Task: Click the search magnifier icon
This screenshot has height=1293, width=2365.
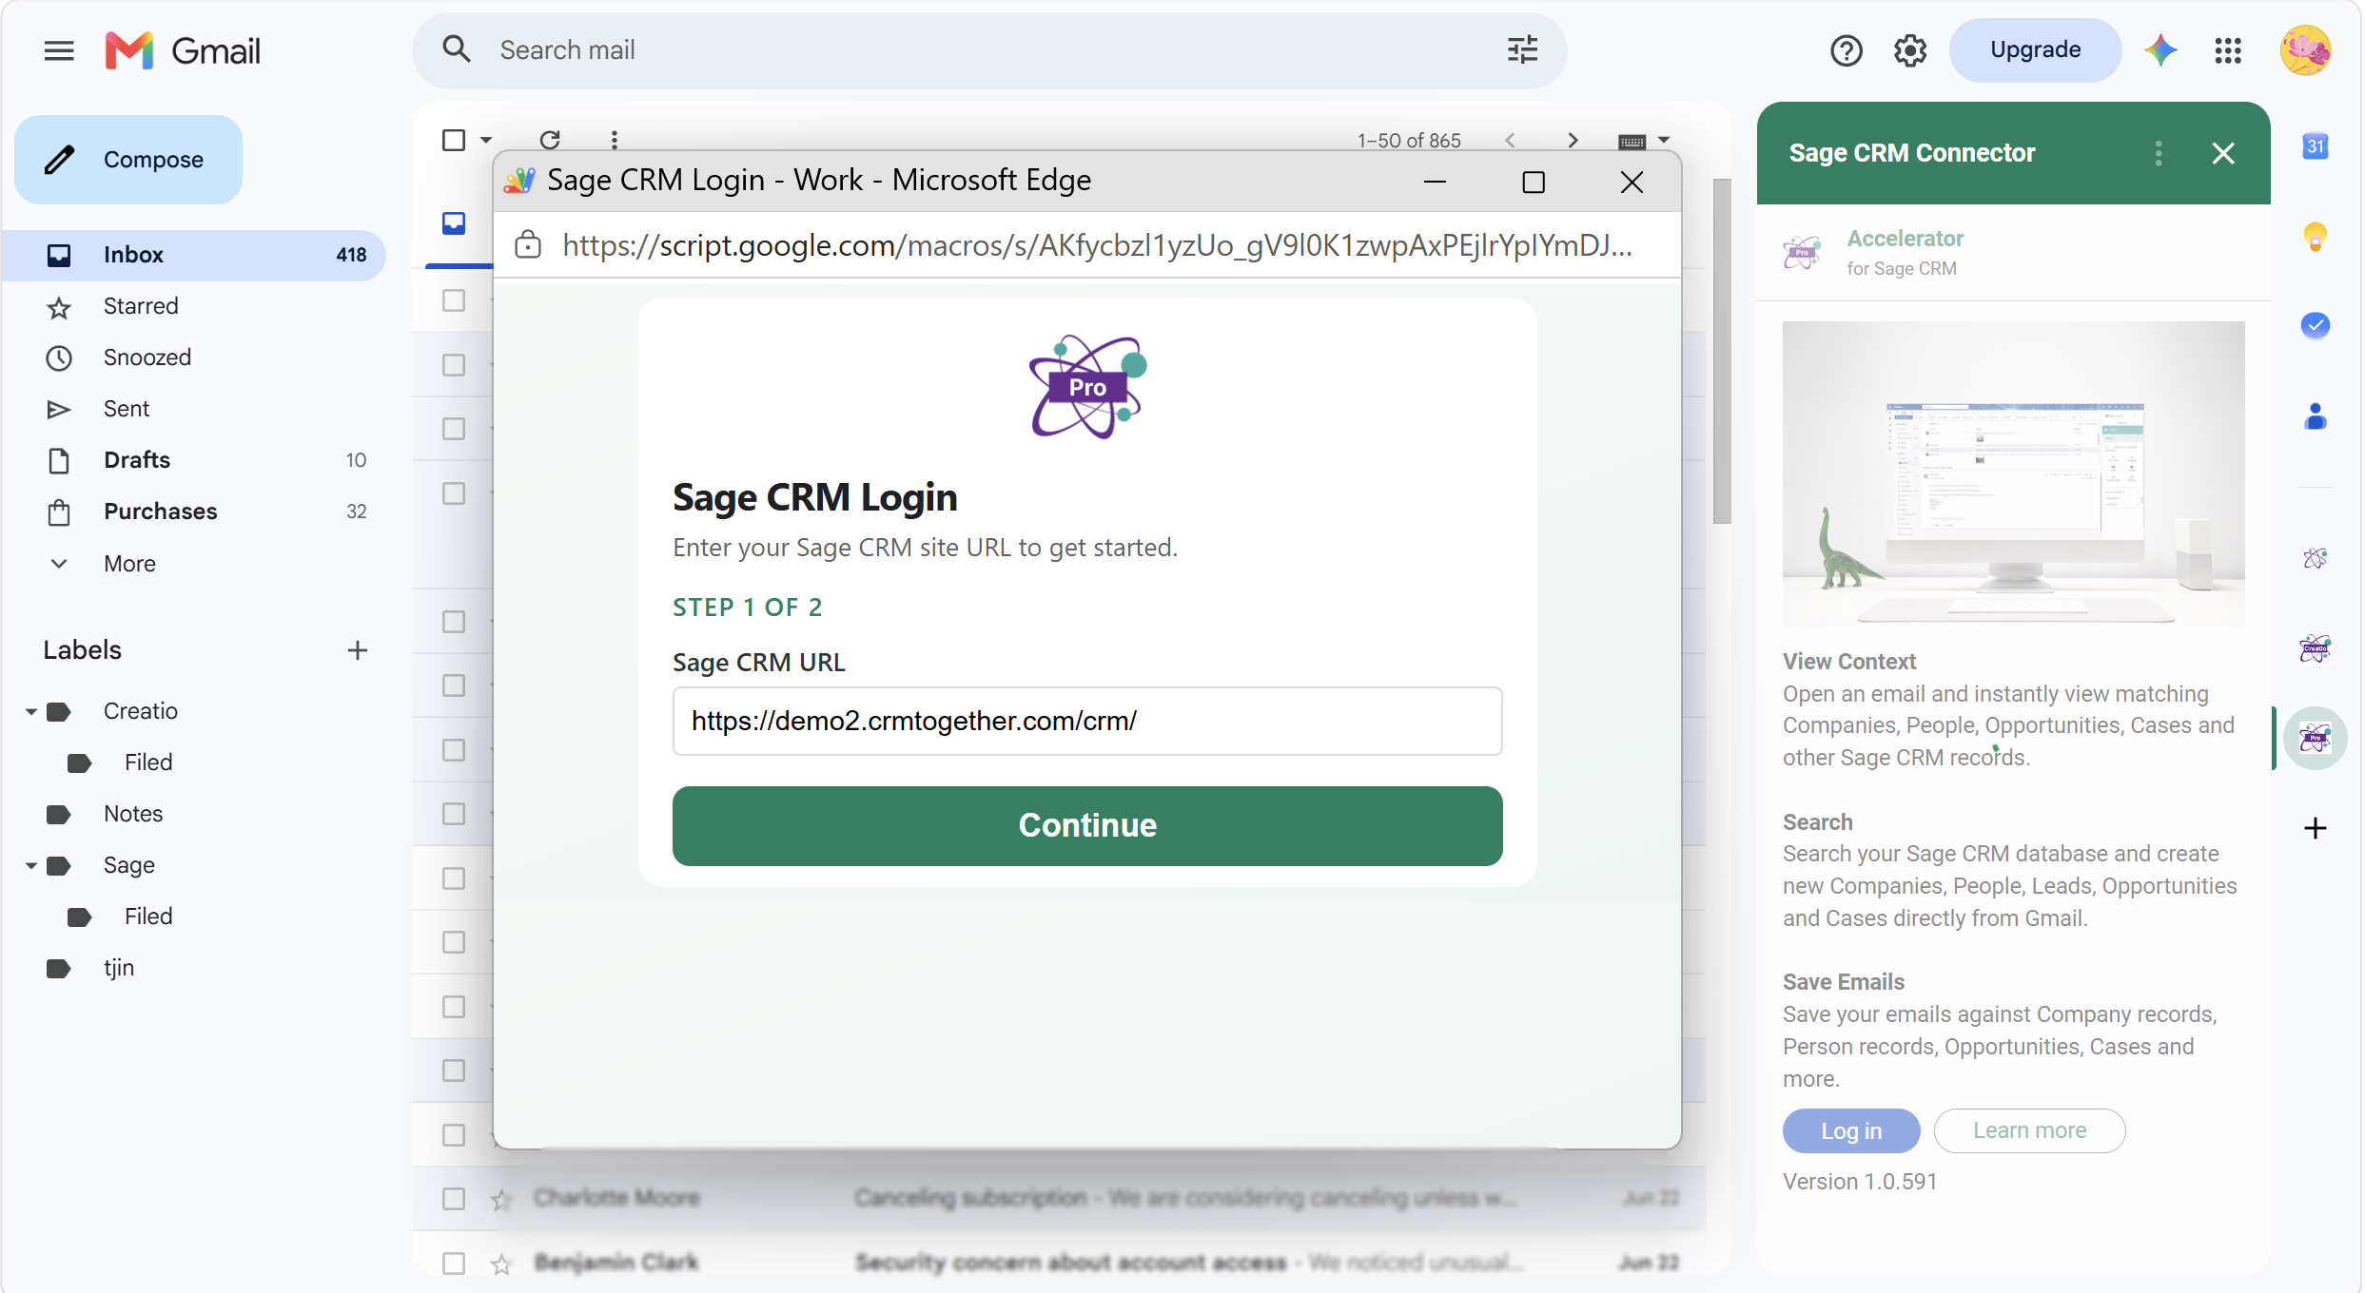Action: pos(457,49)
